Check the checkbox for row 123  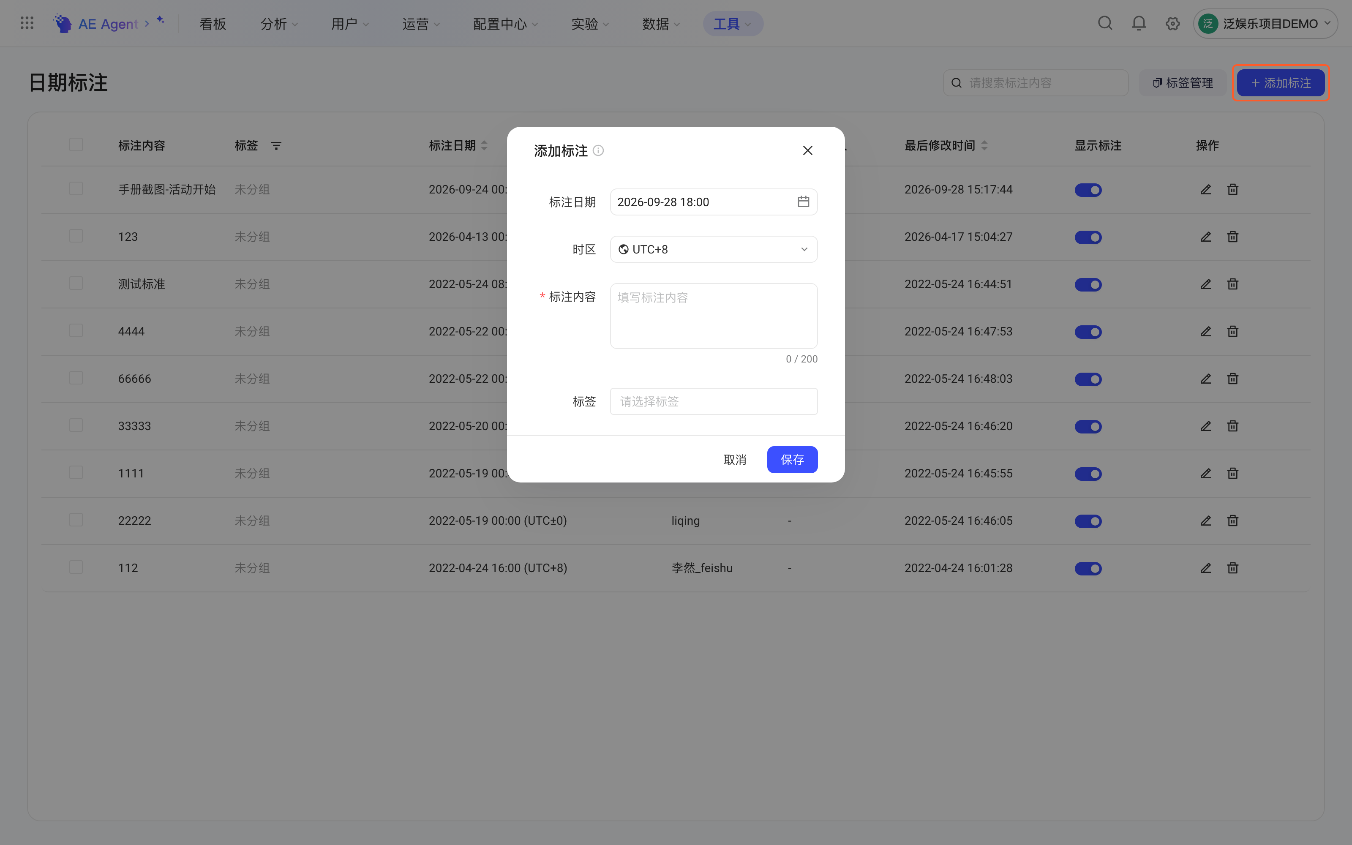76,236
